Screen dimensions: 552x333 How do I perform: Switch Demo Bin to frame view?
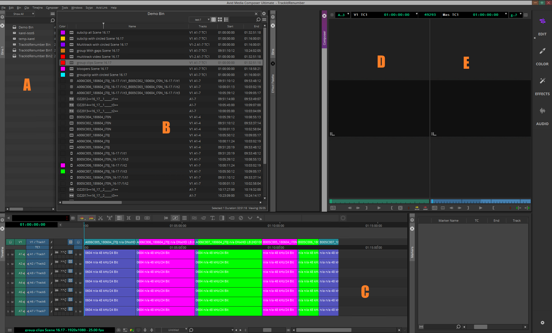[x=220, y=20]
